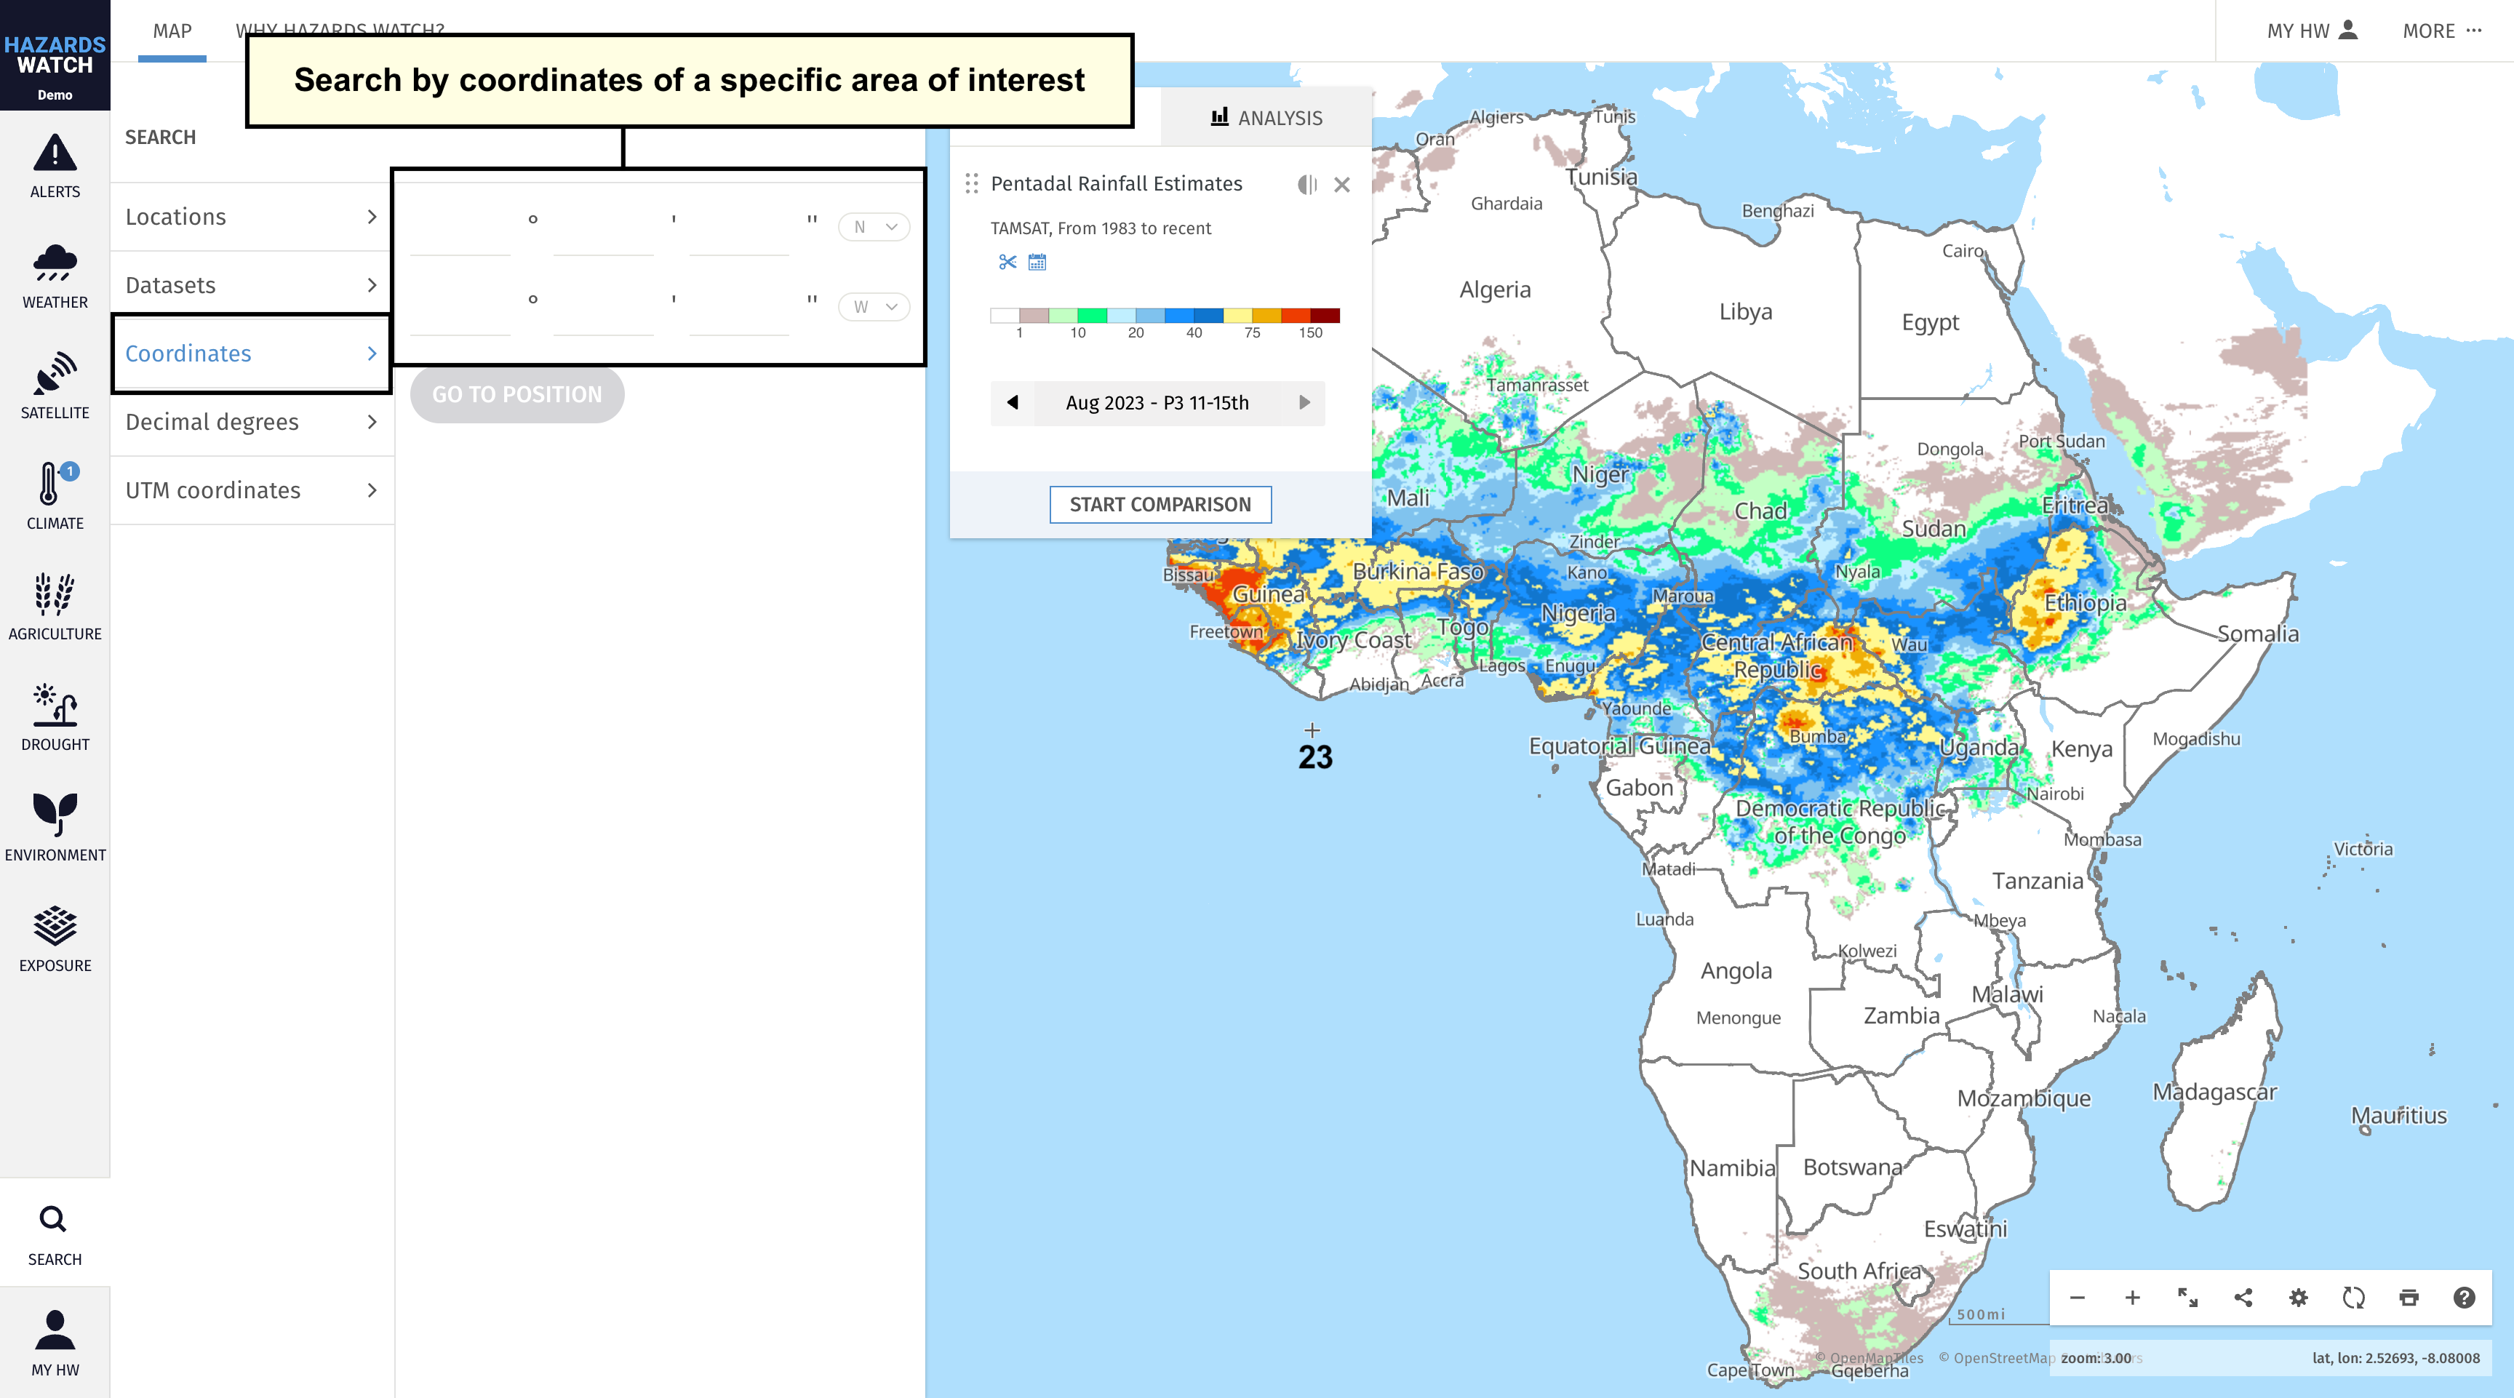
Task: Open the calendar date picker icon
Action: (1037, 263)
